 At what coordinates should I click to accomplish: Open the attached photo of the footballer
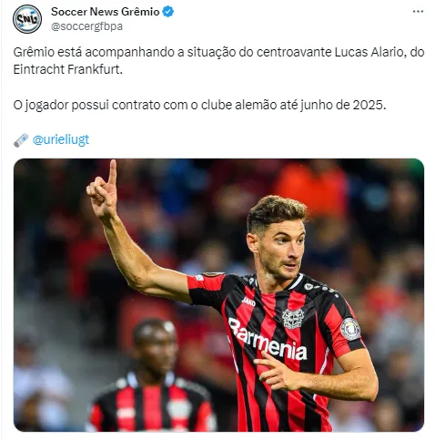pyautogui.click(x=218, y=295)
